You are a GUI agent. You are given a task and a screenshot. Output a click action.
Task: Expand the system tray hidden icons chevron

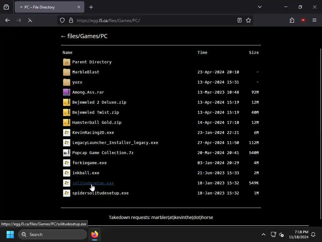(264, 234)
